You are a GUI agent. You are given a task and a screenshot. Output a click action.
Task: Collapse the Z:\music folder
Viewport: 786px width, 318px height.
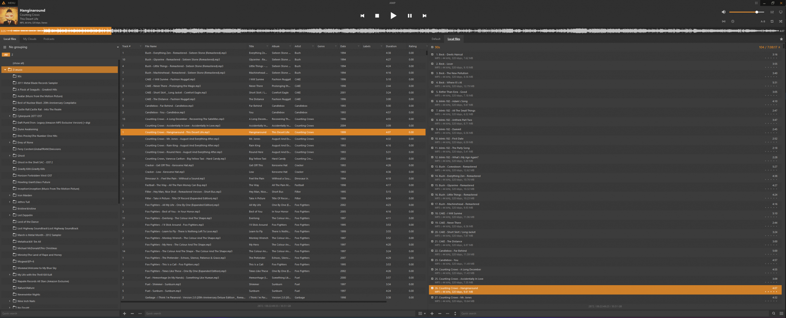(x=5, y=70)
